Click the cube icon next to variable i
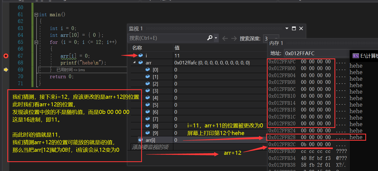 coord(140,55)
